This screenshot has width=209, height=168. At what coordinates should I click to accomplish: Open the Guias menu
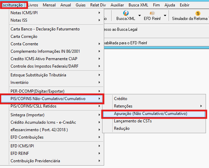coord(80,5)
